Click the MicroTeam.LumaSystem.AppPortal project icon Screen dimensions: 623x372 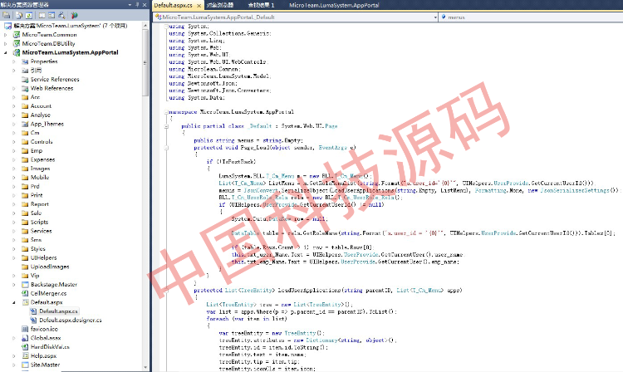17,52
